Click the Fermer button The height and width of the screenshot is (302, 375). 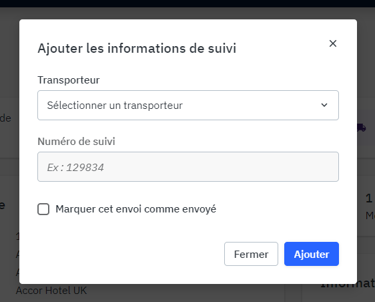(251, 254)
